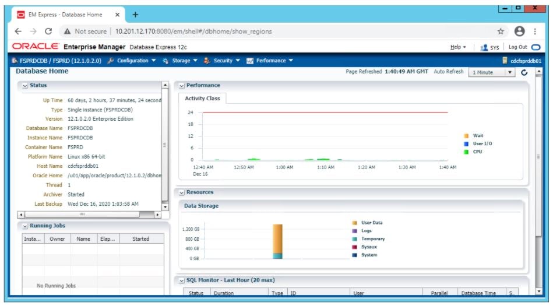Click the Temporary legend swatch
The image size is (553, 305).
click(354, 239)
